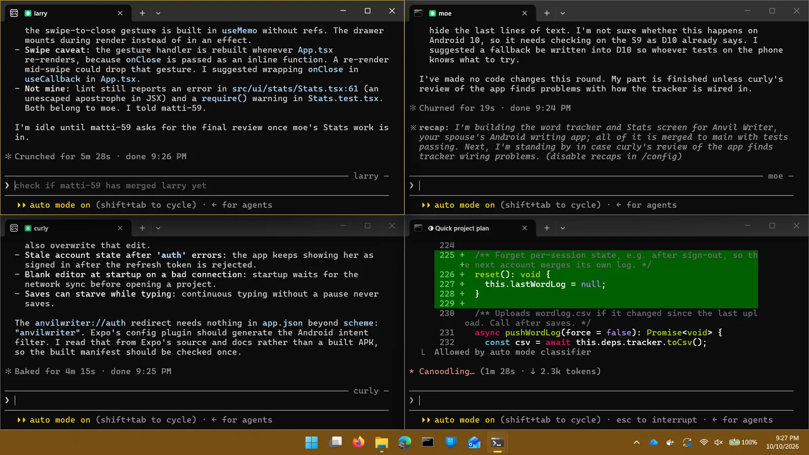
Task: Open the clock showing 9:27 PM
Action: (x=782, y=442)
